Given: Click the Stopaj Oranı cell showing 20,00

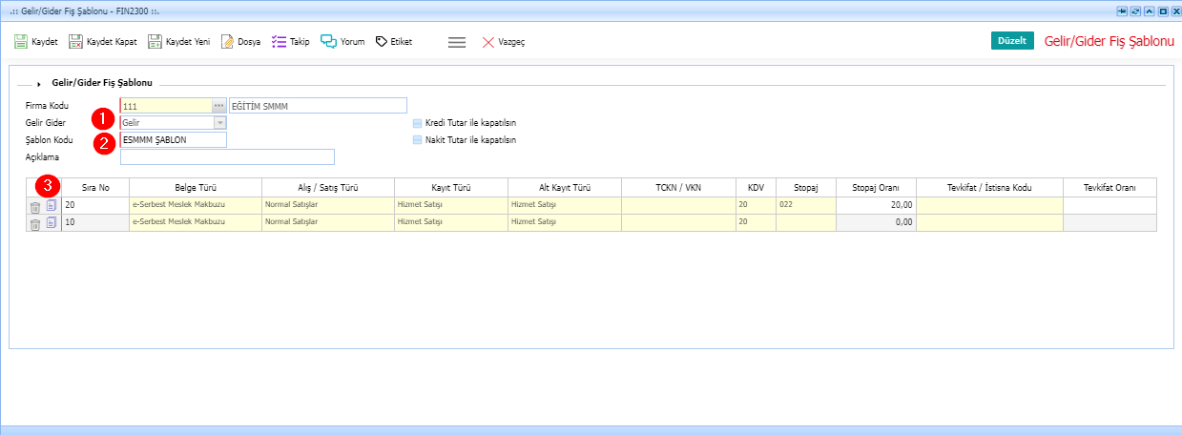Looking at the screenshot, I should point(877,205).
